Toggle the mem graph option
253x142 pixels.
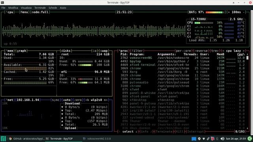tap(21, 51)
